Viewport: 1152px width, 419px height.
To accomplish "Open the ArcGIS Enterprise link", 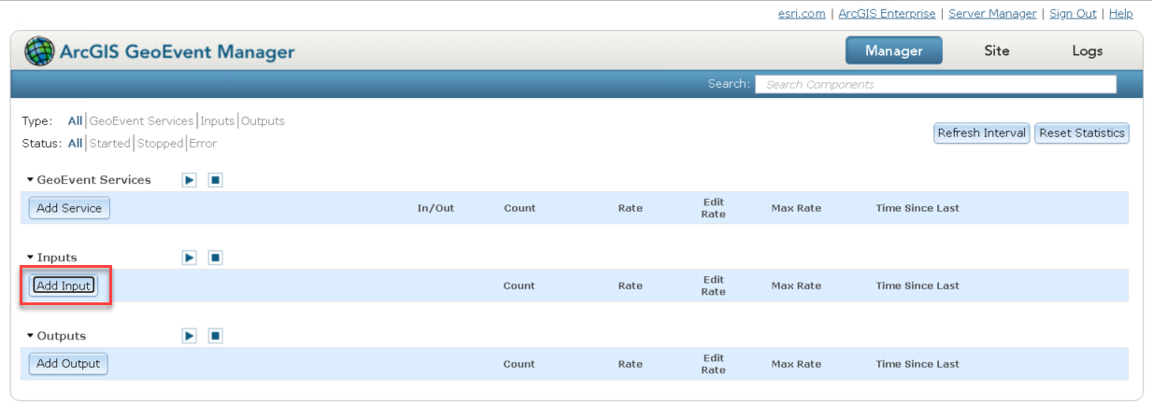I will (887, 13).
